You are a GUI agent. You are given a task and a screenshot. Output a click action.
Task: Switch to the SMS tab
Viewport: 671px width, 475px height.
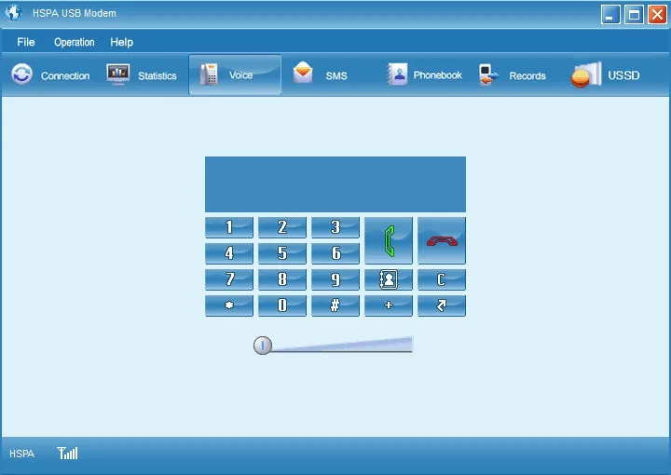pos(320,75)
